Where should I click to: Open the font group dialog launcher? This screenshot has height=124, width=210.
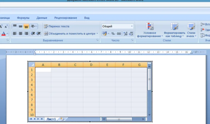coord(8,40)
